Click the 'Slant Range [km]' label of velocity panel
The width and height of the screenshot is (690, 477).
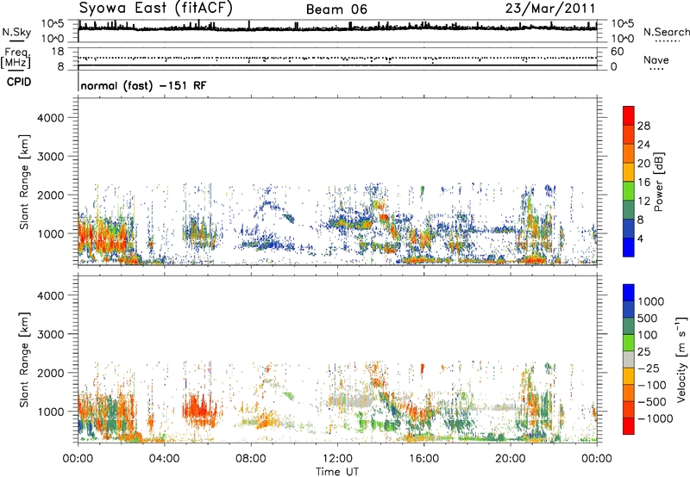pyautogui.click(x=24, y=360)
